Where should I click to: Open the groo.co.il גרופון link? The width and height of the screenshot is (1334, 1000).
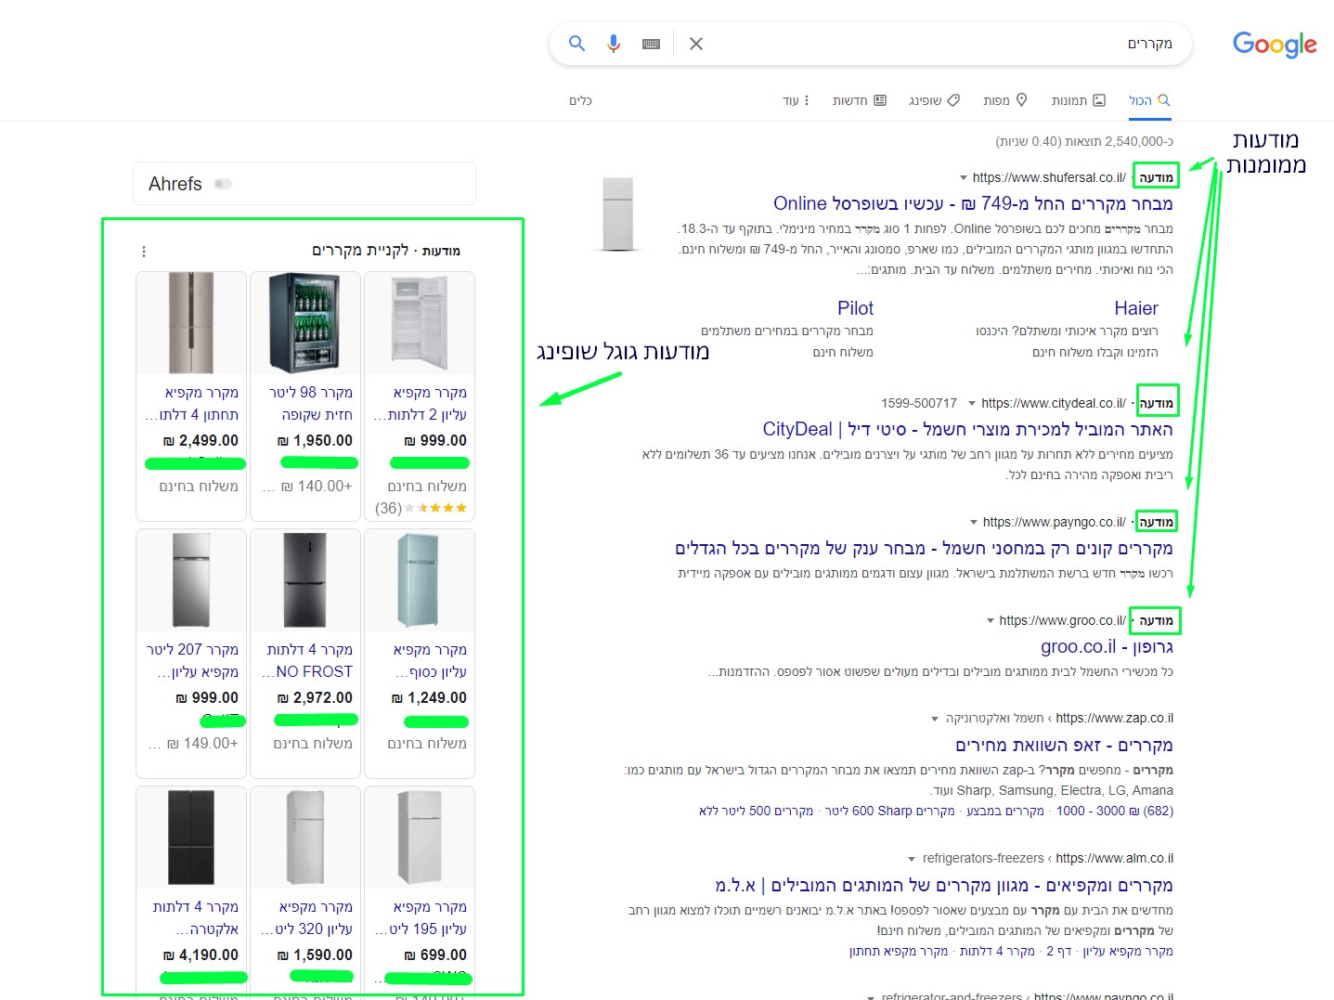1107,646
